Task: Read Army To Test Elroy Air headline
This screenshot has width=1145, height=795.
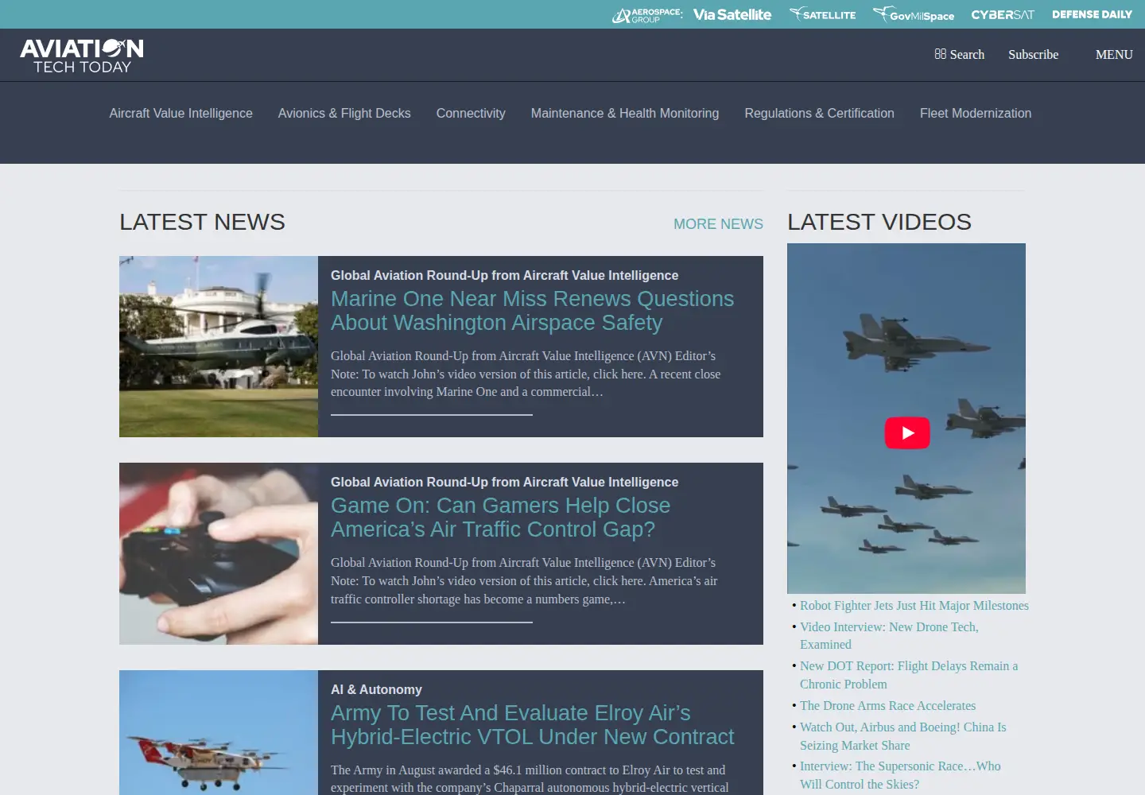Action: click(532, 725)
